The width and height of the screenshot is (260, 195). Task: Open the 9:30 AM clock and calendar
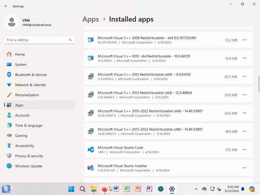(232, 189)
